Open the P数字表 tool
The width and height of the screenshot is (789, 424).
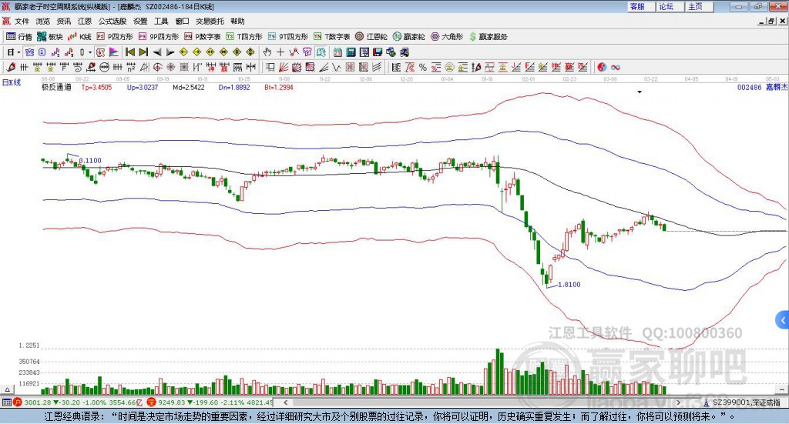203,37
